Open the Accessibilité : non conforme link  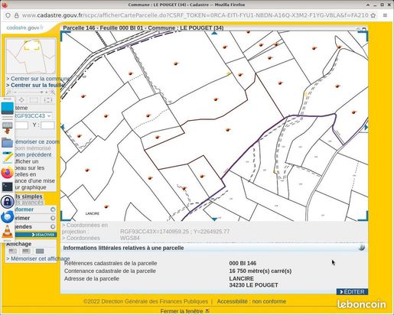coord(252,301)
